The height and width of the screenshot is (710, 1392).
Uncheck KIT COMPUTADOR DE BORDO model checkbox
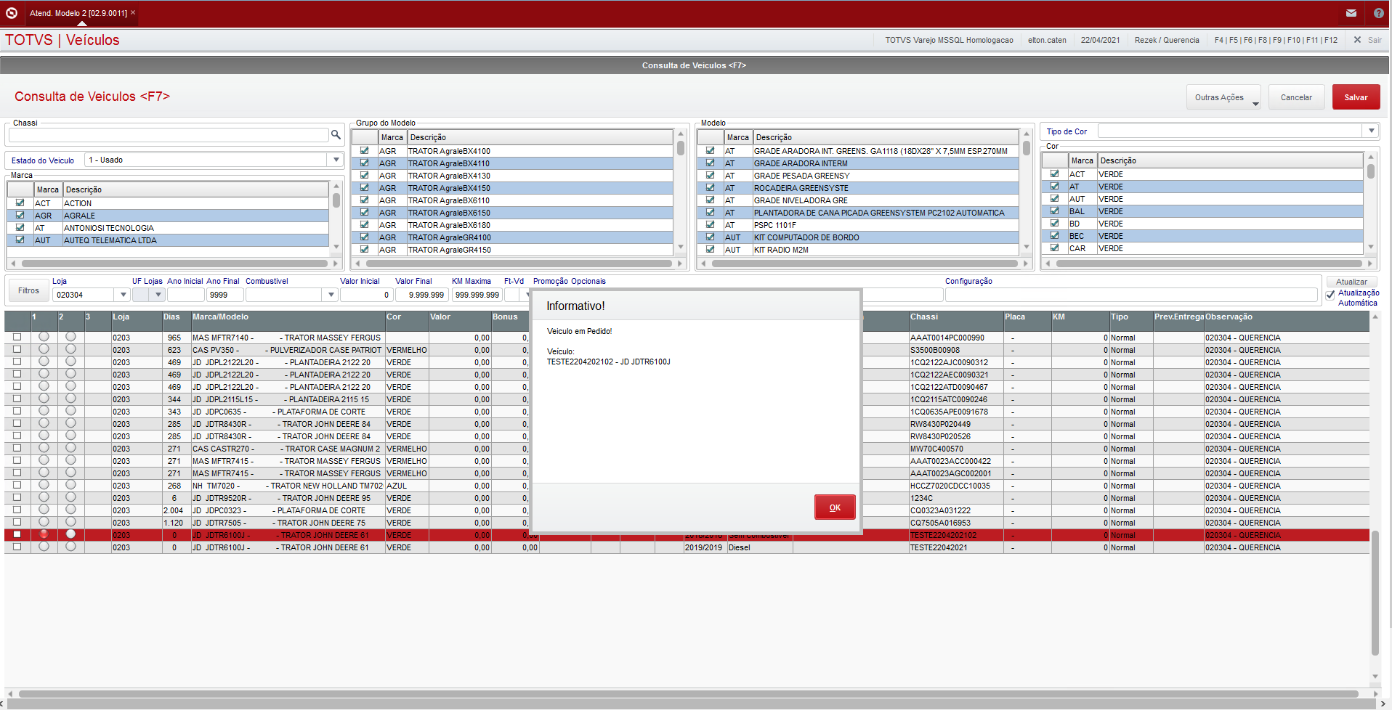(x=711, y=237)
